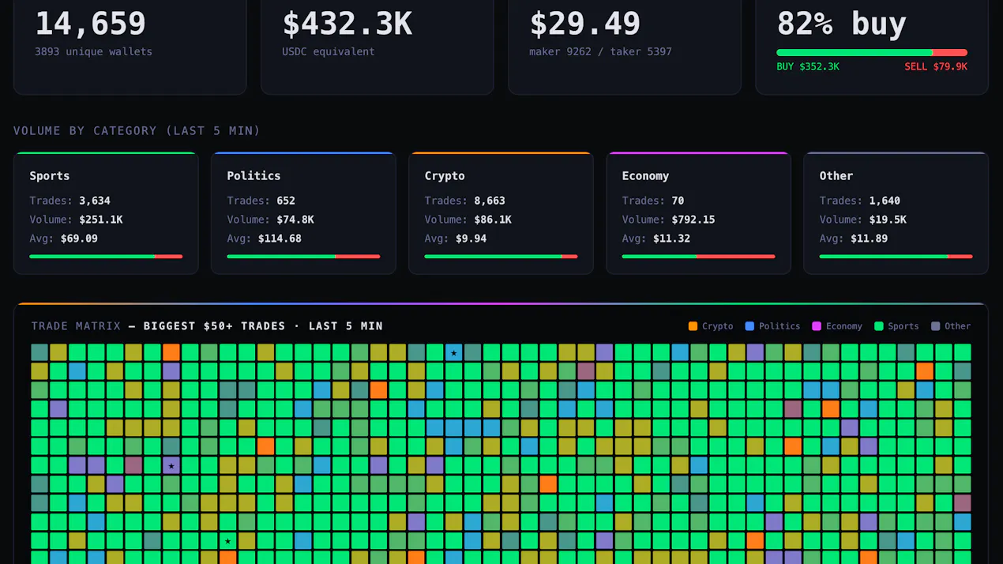The height and width of the screenshot is (564, 1003).
Task: Open the Other category card title
Action: (x=836, y=176)
